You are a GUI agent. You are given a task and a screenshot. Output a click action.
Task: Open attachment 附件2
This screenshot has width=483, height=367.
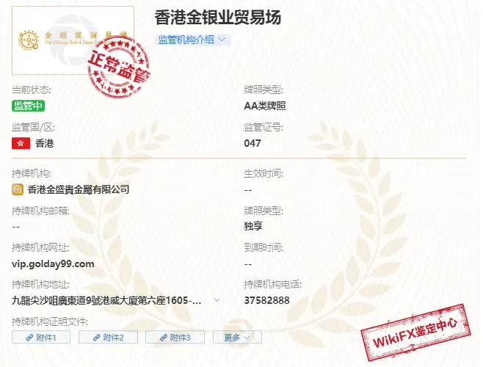[x=108, y=338]
